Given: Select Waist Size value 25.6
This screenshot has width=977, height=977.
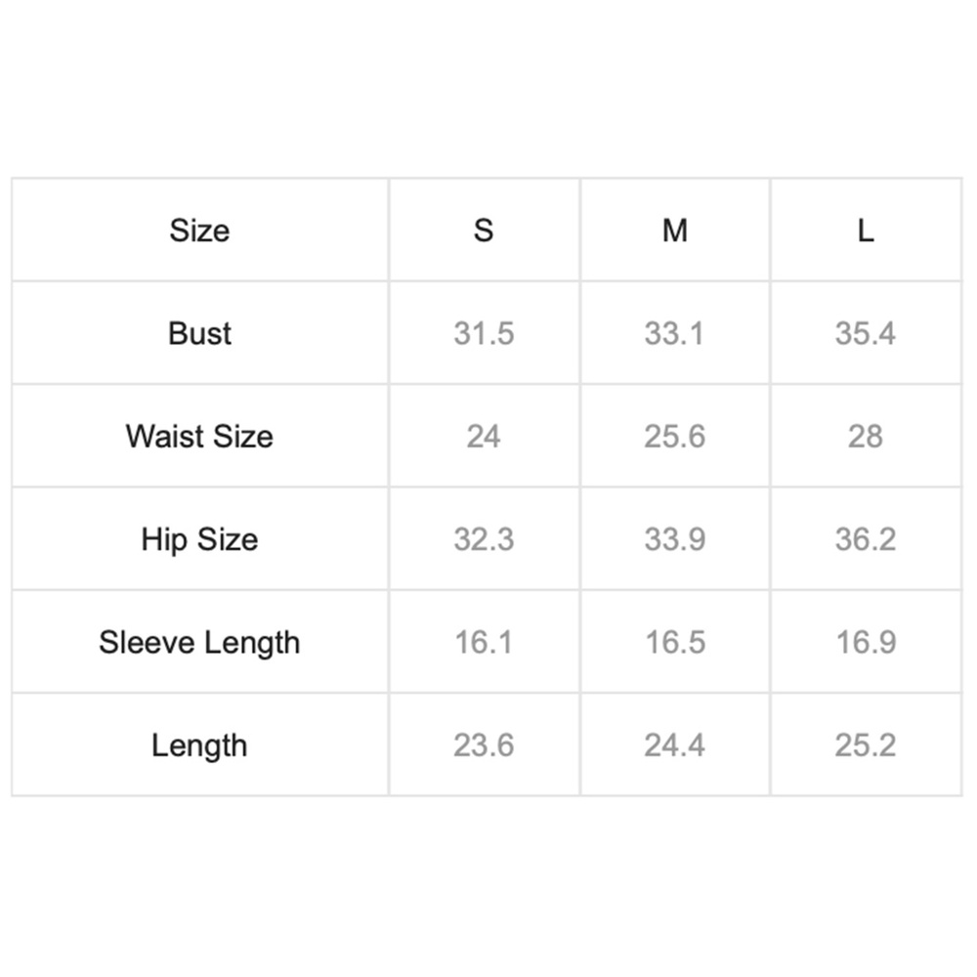Looking at the screenshot, I should (674, 436).
